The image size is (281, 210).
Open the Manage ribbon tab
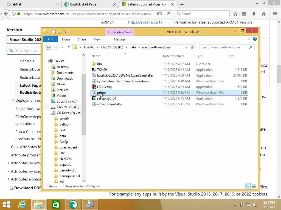pos(120,39)
